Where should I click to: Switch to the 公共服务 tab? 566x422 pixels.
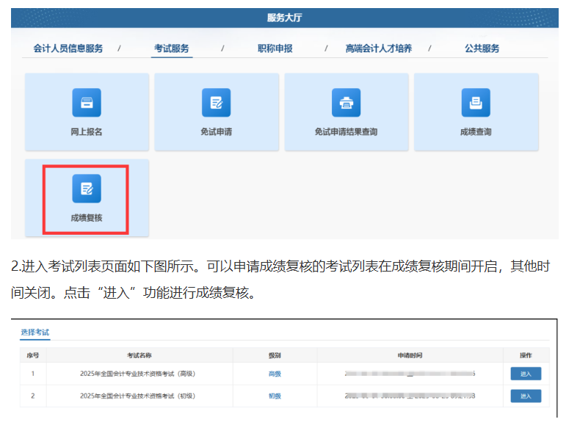tap(482, 48)
